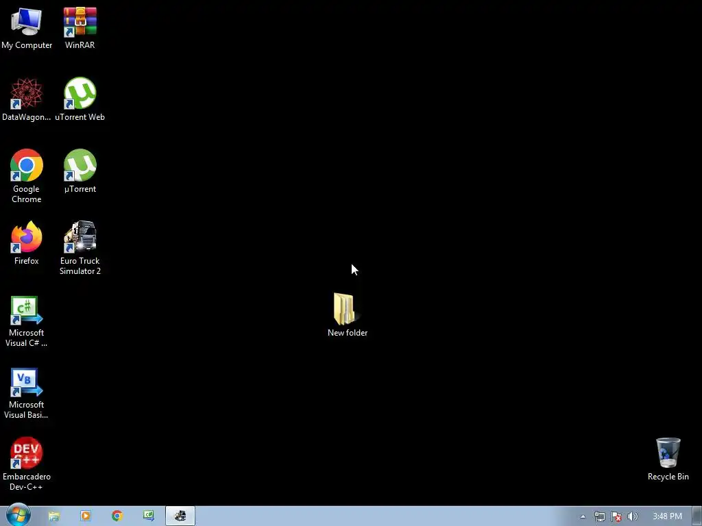Select the µTorrent desktop shortcut

tap(80, 171)
